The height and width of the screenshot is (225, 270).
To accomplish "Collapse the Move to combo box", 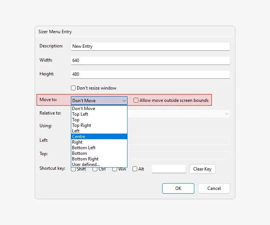I will 124,100.
